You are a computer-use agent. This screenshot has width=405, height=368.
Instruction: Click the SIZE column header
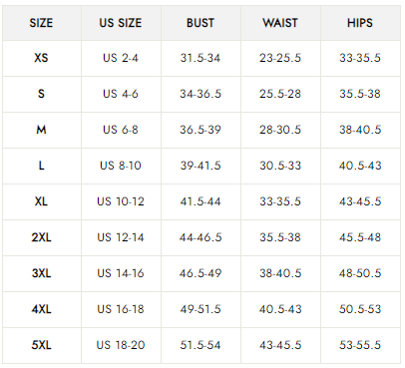pyautogui.click(x=41, y=23)
